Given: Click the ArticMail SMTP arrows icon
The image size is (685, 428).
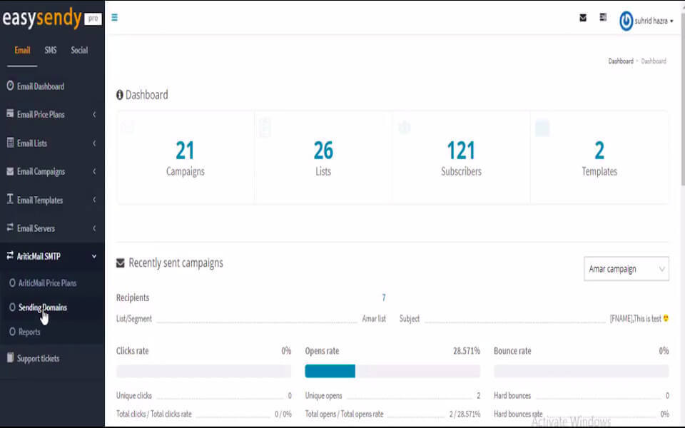Looking at the screenshot, I should point(10,255).
